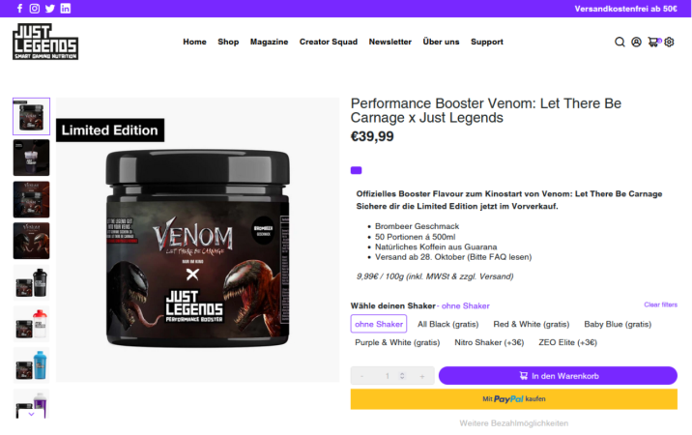
Task: Increase quantity with the plus button
Action: coord(422,376)
